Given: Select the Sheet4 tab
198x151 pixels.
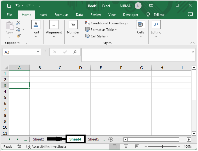Looking at the screenshot, I should point(75,139).
